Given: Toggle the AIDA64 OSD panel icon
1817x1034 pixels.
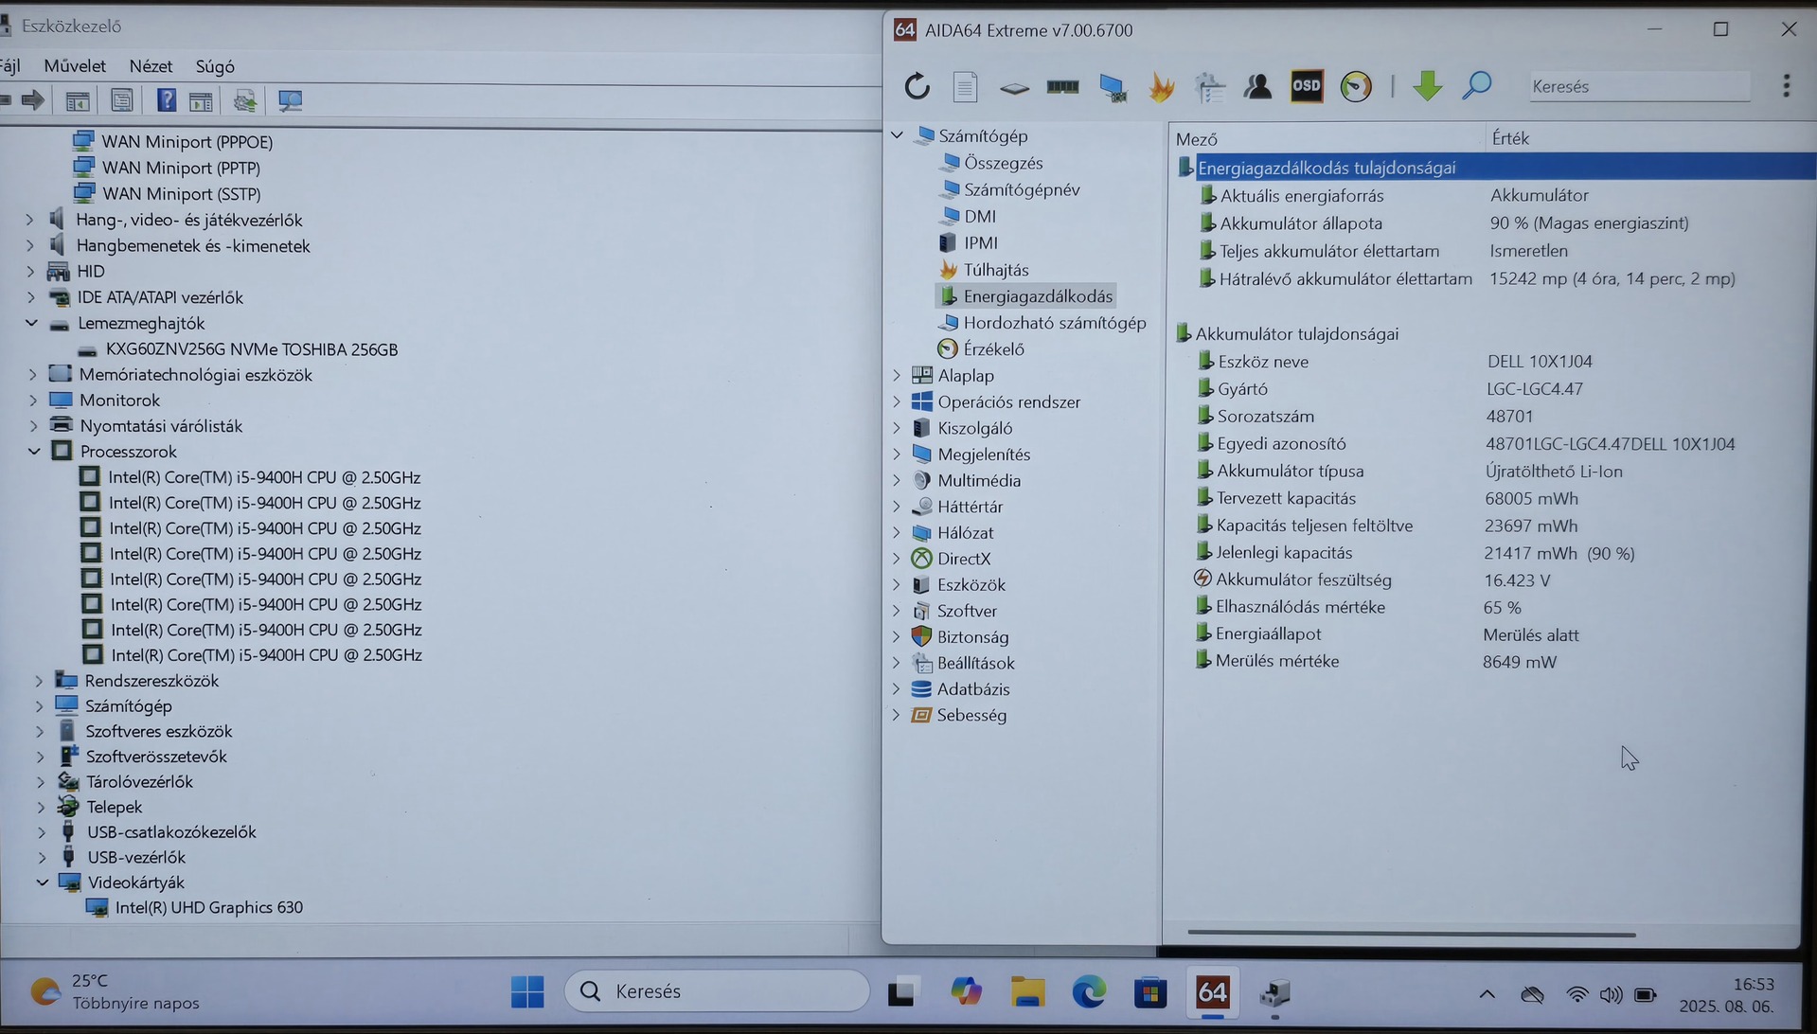Looking at the screenshot, I should [x=1307, y=86].
